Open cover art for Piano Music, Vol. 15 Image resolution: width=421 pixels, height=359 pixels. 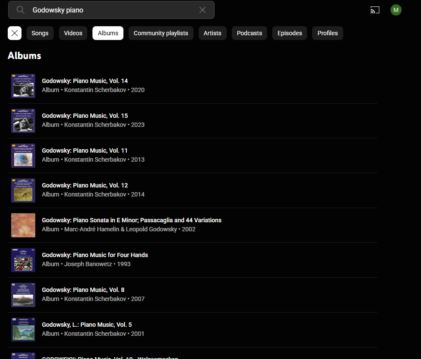coord(23,121)
